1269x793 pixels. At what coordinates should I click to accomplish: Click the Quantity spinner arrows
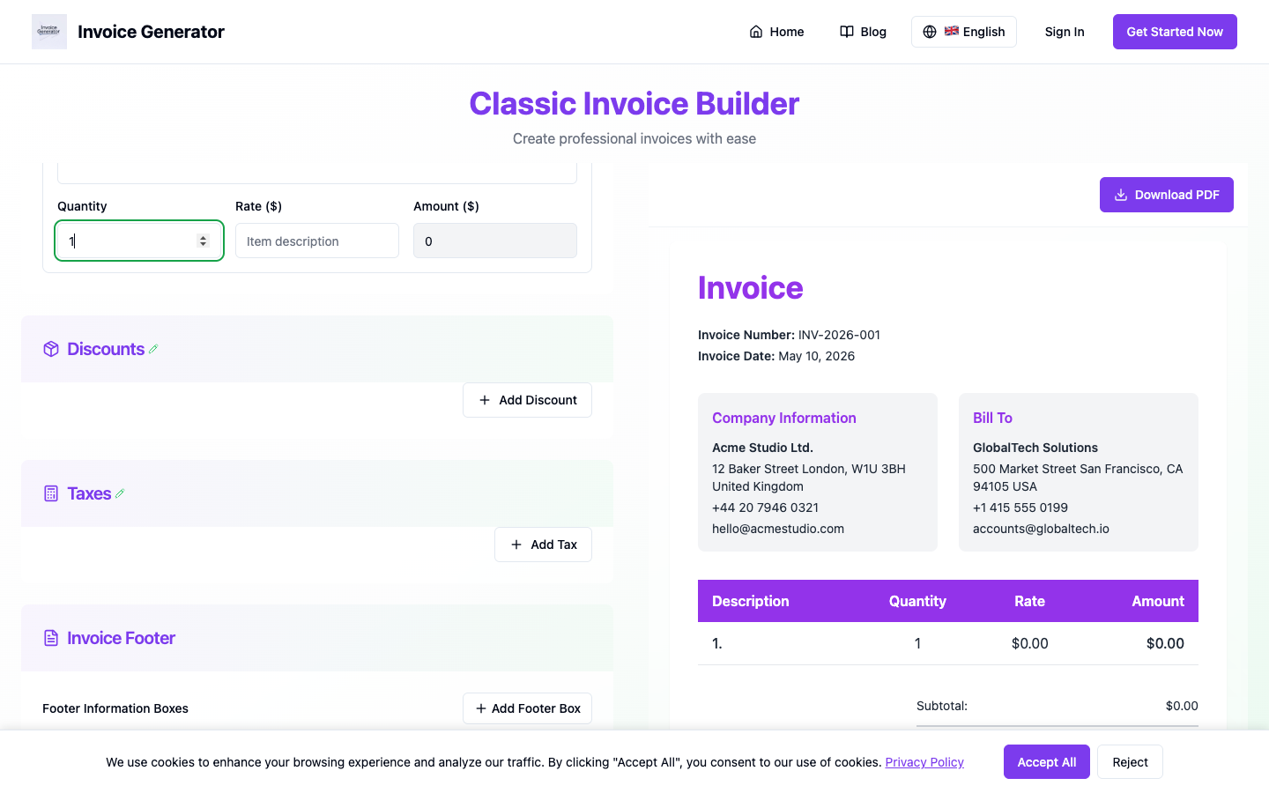click(203, 241)
